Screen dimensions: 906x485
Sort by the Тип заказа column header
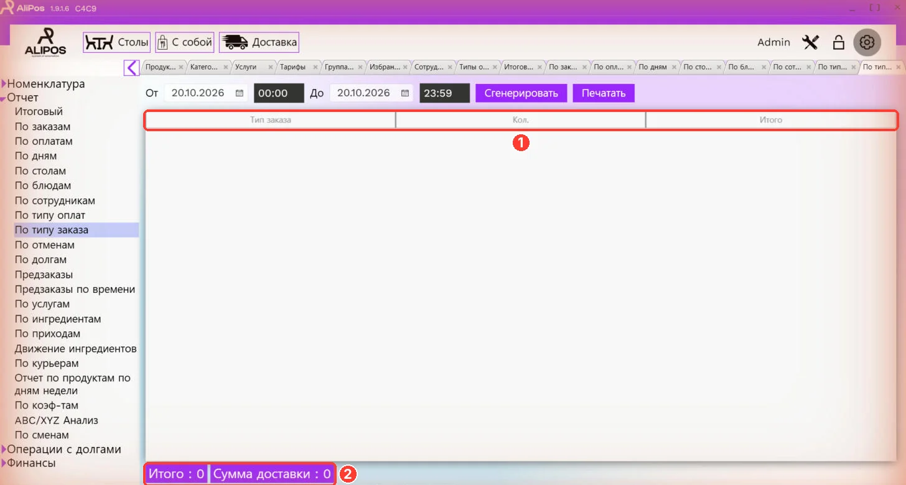pos(271,120)
